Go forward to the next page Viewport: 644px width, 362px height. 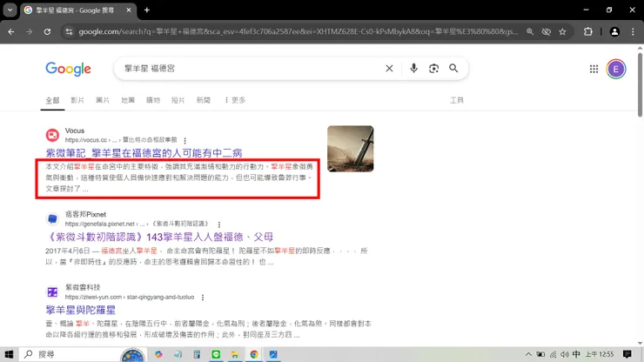click(x=29, y=31)
